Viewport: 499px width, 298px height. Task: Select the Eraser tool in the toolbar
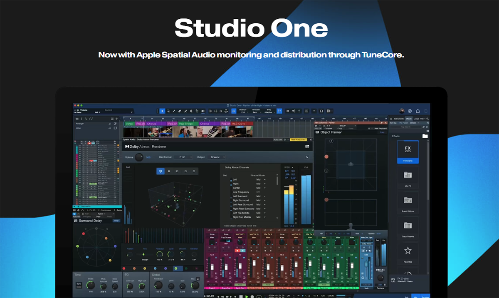[x=180, y=111]
